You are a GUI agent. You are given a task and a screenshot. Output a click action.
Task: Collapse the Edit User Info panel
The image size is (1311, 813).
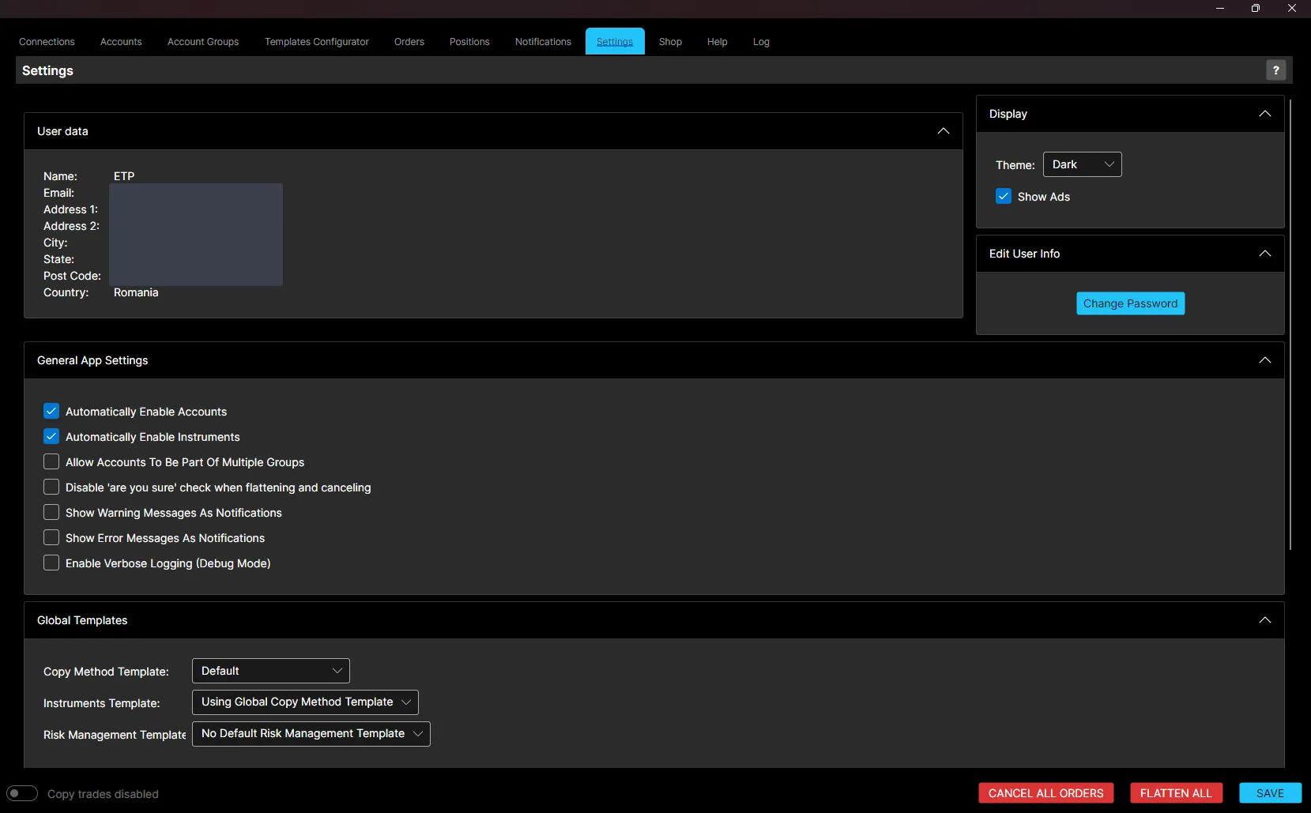(1265, 254)
